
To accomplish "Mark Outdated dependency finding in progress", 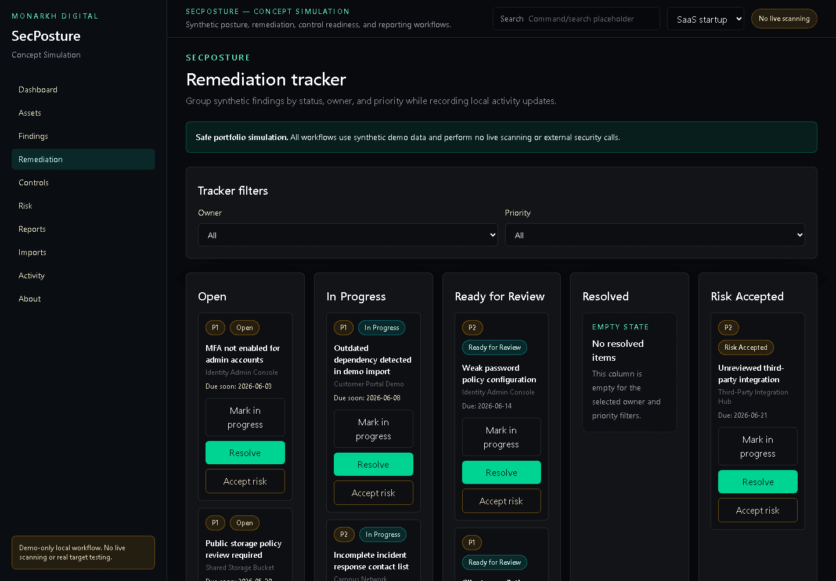I will pos(373,429).
